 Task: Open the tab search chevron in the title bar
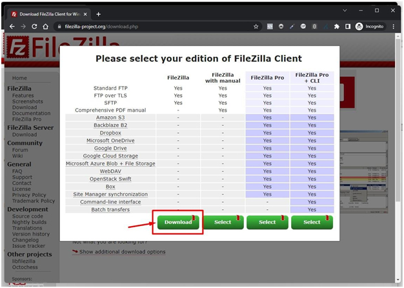pyautogui.click(x=345, y=10)
